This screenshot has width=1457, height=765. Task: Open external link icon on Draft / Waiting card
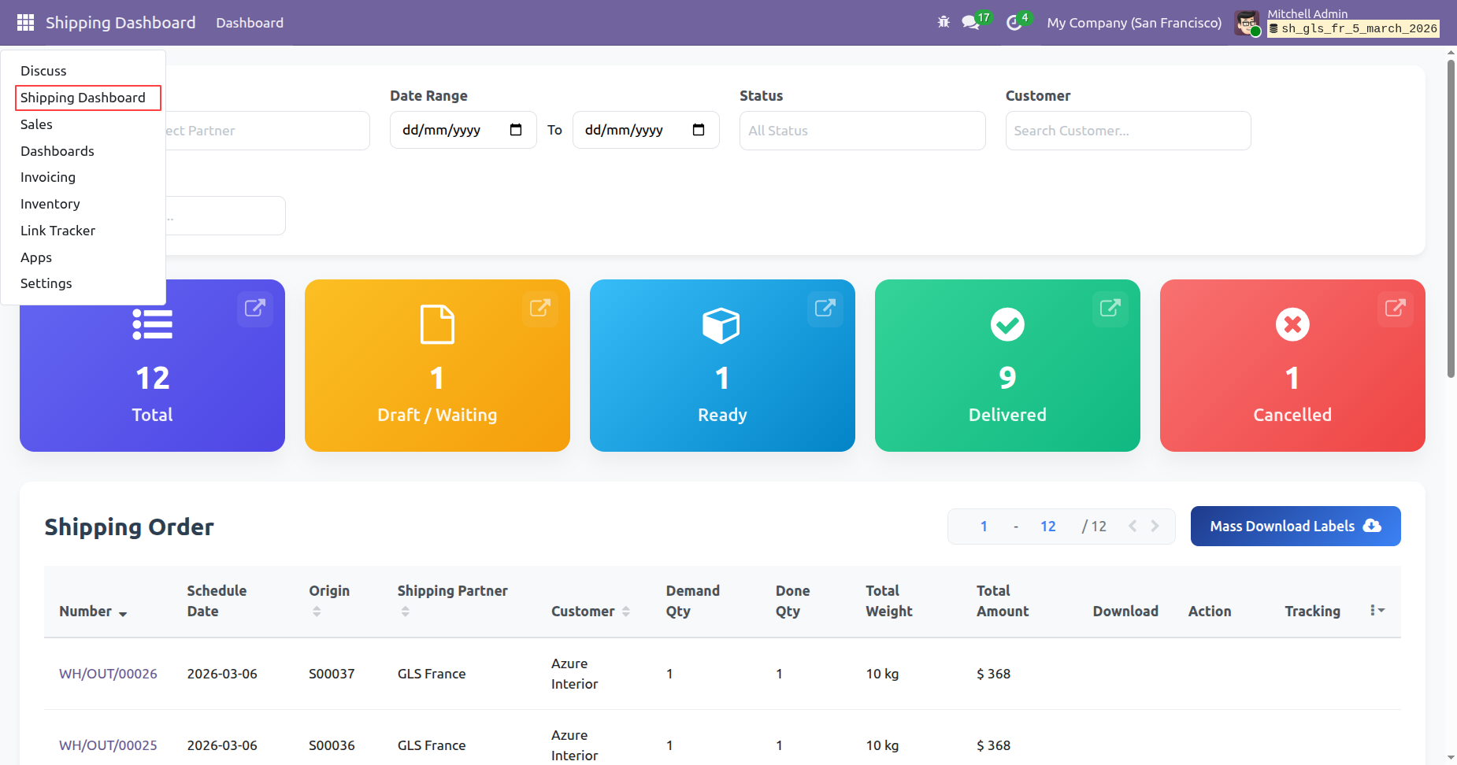539,308
